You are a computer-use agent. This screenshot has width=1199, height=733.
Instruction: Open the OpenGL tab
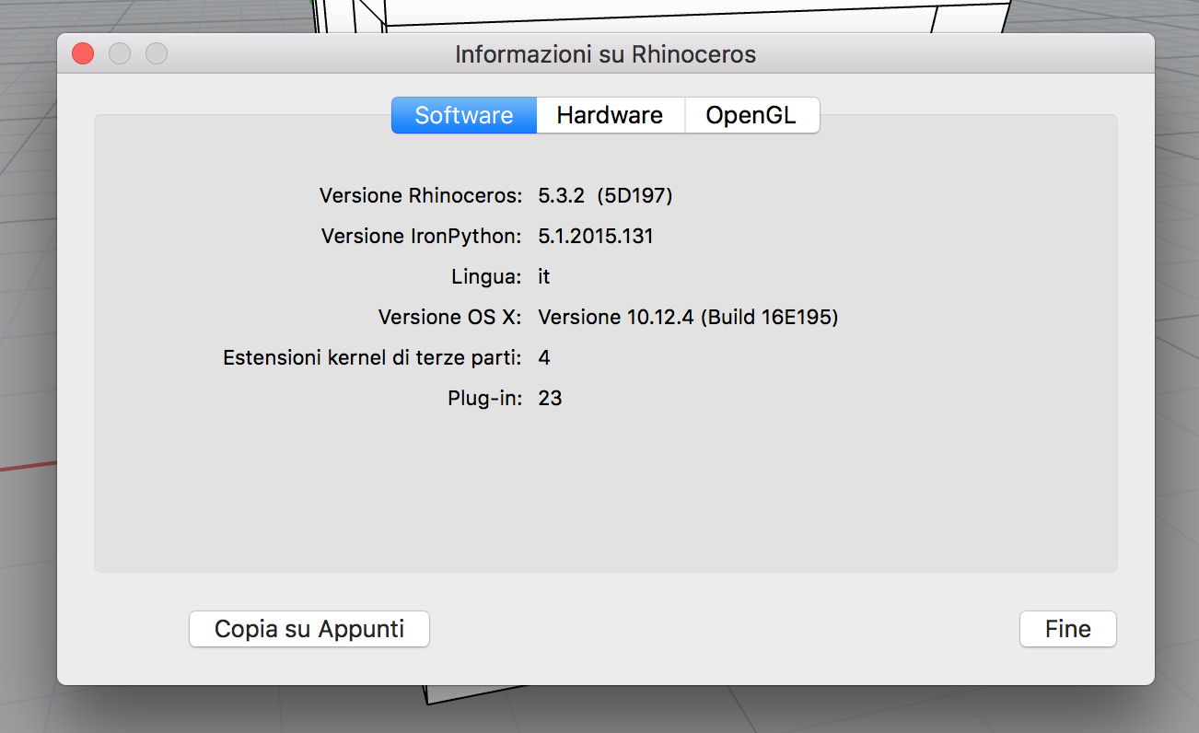point(751,115)
